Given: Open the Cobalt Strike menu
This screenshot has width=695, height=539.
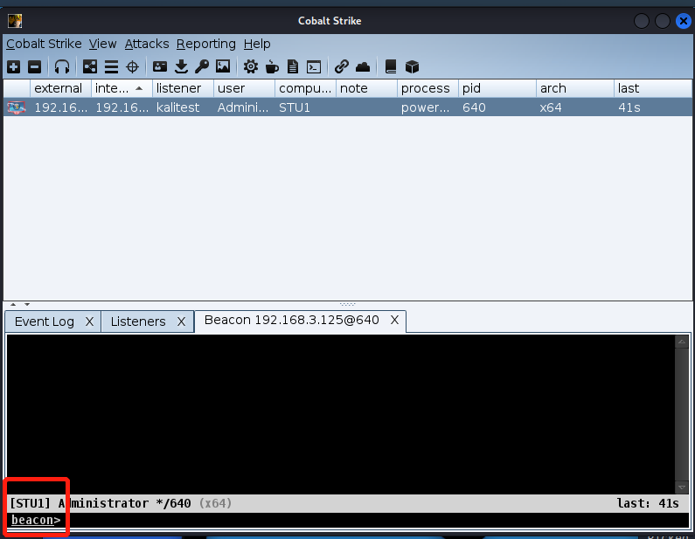Looking at the screenshot, I should [44, 44].
